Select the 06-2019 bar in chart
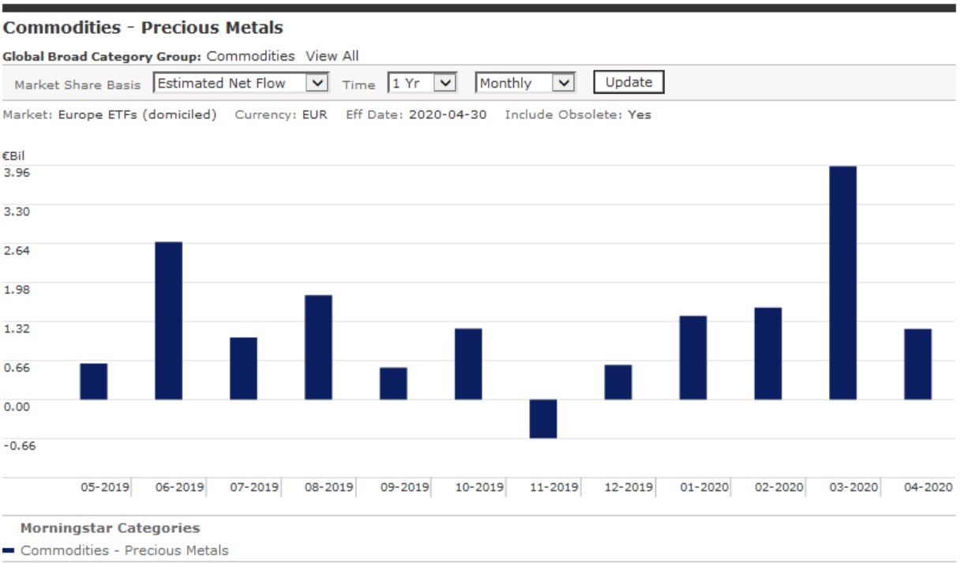The width and height of the screenshot is (960, 563). 168,320
